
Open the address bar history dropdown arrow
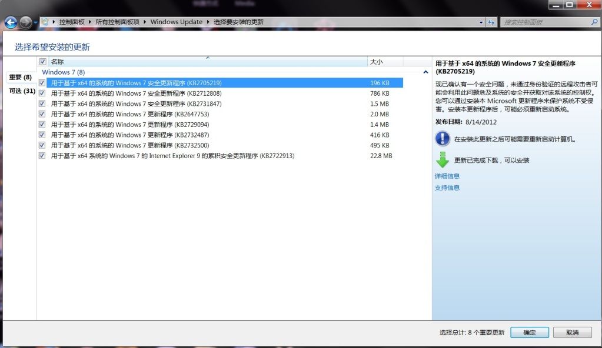pyautogui.click(x=481, y=22)
